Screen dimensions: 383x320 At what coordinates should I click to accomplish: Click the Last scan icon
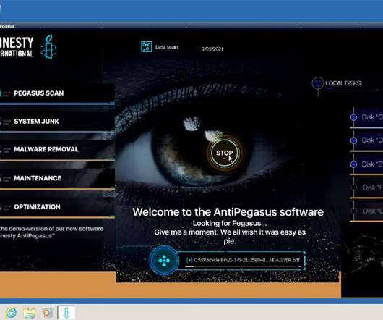pyautogui.click(x=147, y=46)
